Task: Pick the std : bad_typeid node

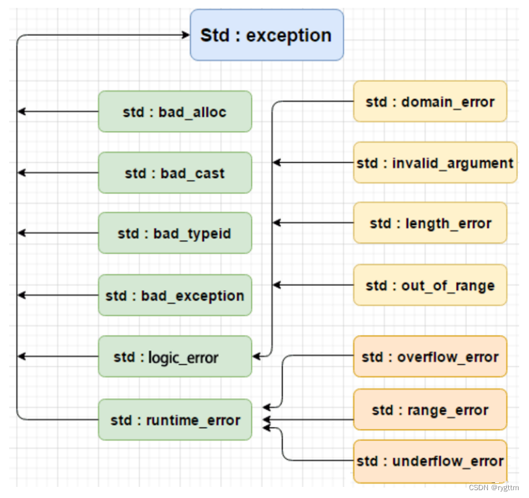Action: click(175, 233)
